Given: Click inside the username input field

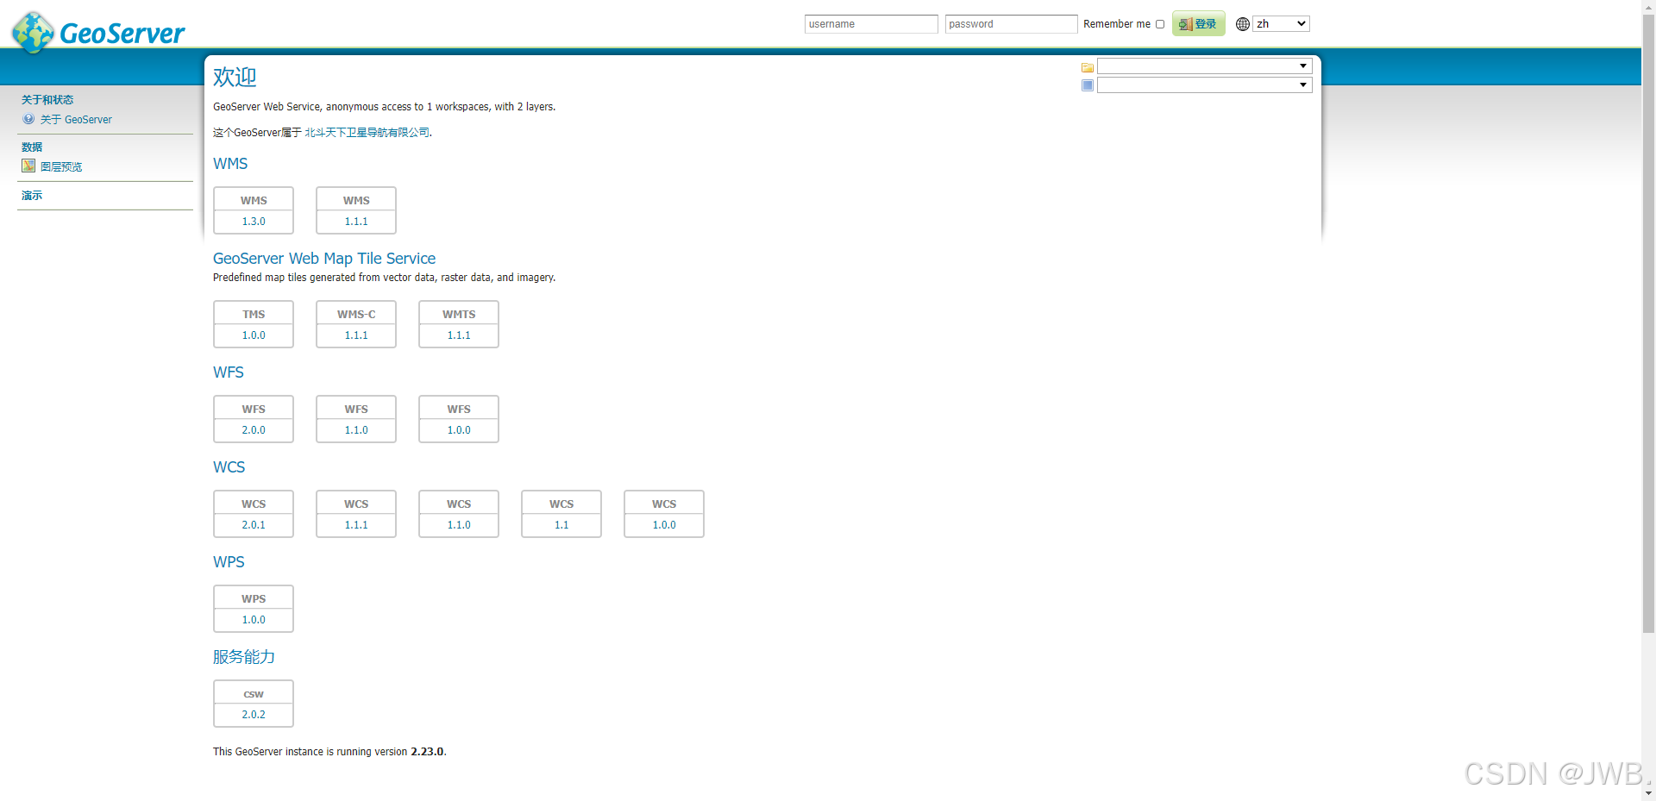Looking at the screenshot, I should 870,23.
